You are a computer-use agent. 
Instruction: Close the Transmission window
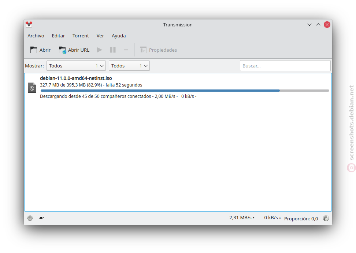(327, 25)
